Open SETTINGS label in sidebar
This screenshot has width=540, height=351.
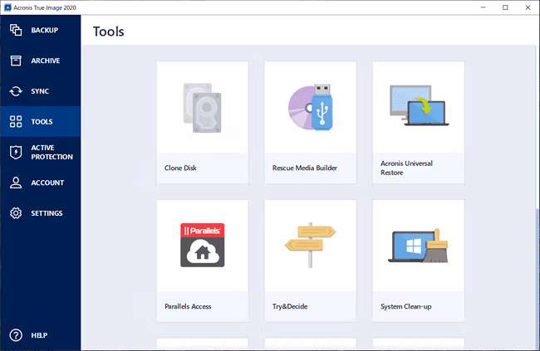click(47, 213)
